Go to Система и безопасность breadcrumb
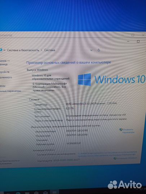Viewport: 146px width, 194px height. (23, 50)
